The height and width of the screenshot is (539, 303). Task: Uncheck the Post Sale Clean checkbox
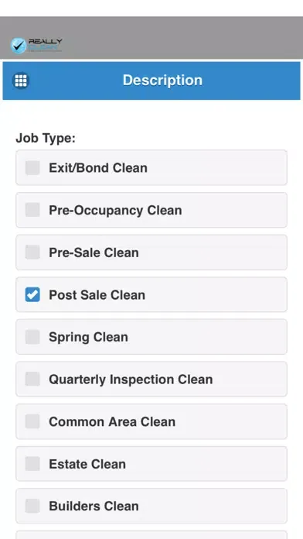coord(32,294)
